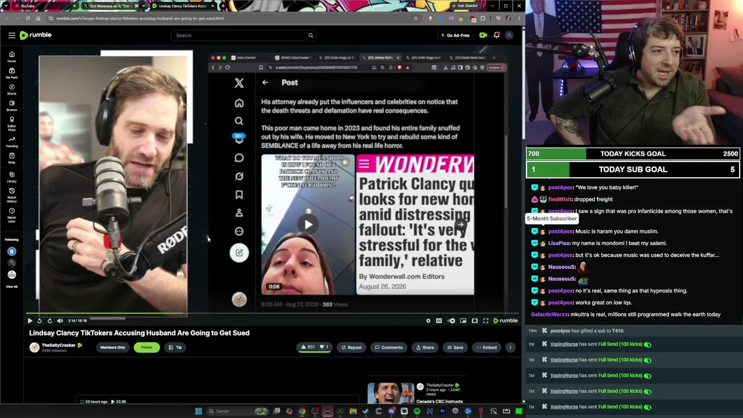Image resolution: width=743 pixels, height=418 pixels.
Task: Toggle closed captions on the player
Action: coord(439,320)
